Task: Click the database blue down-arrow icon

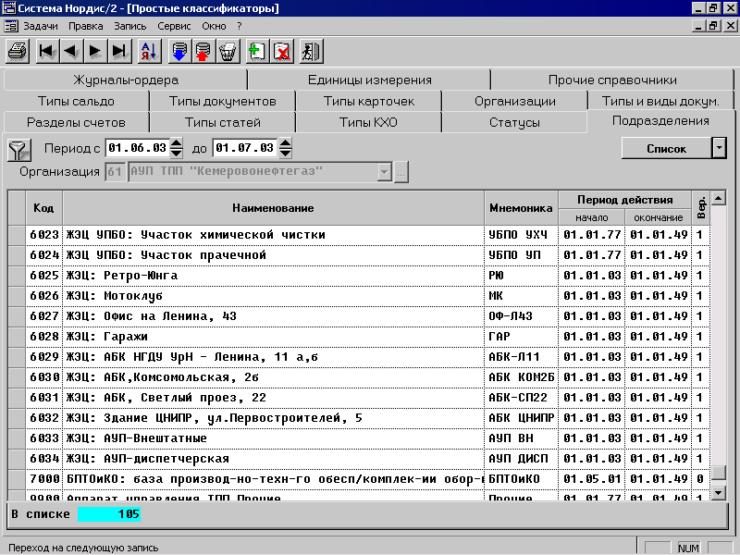Action: [179, 51]
